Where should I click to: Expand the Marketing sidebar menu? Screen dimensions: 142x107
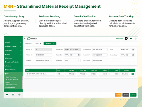[x=13, y=50]
